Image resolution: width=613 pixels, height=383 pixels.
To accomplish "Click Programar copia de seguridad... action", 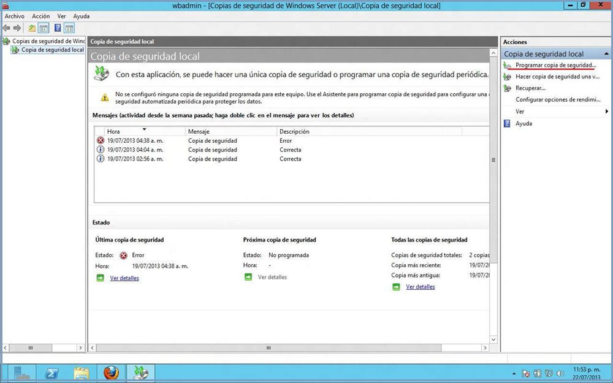I will 555,65.
